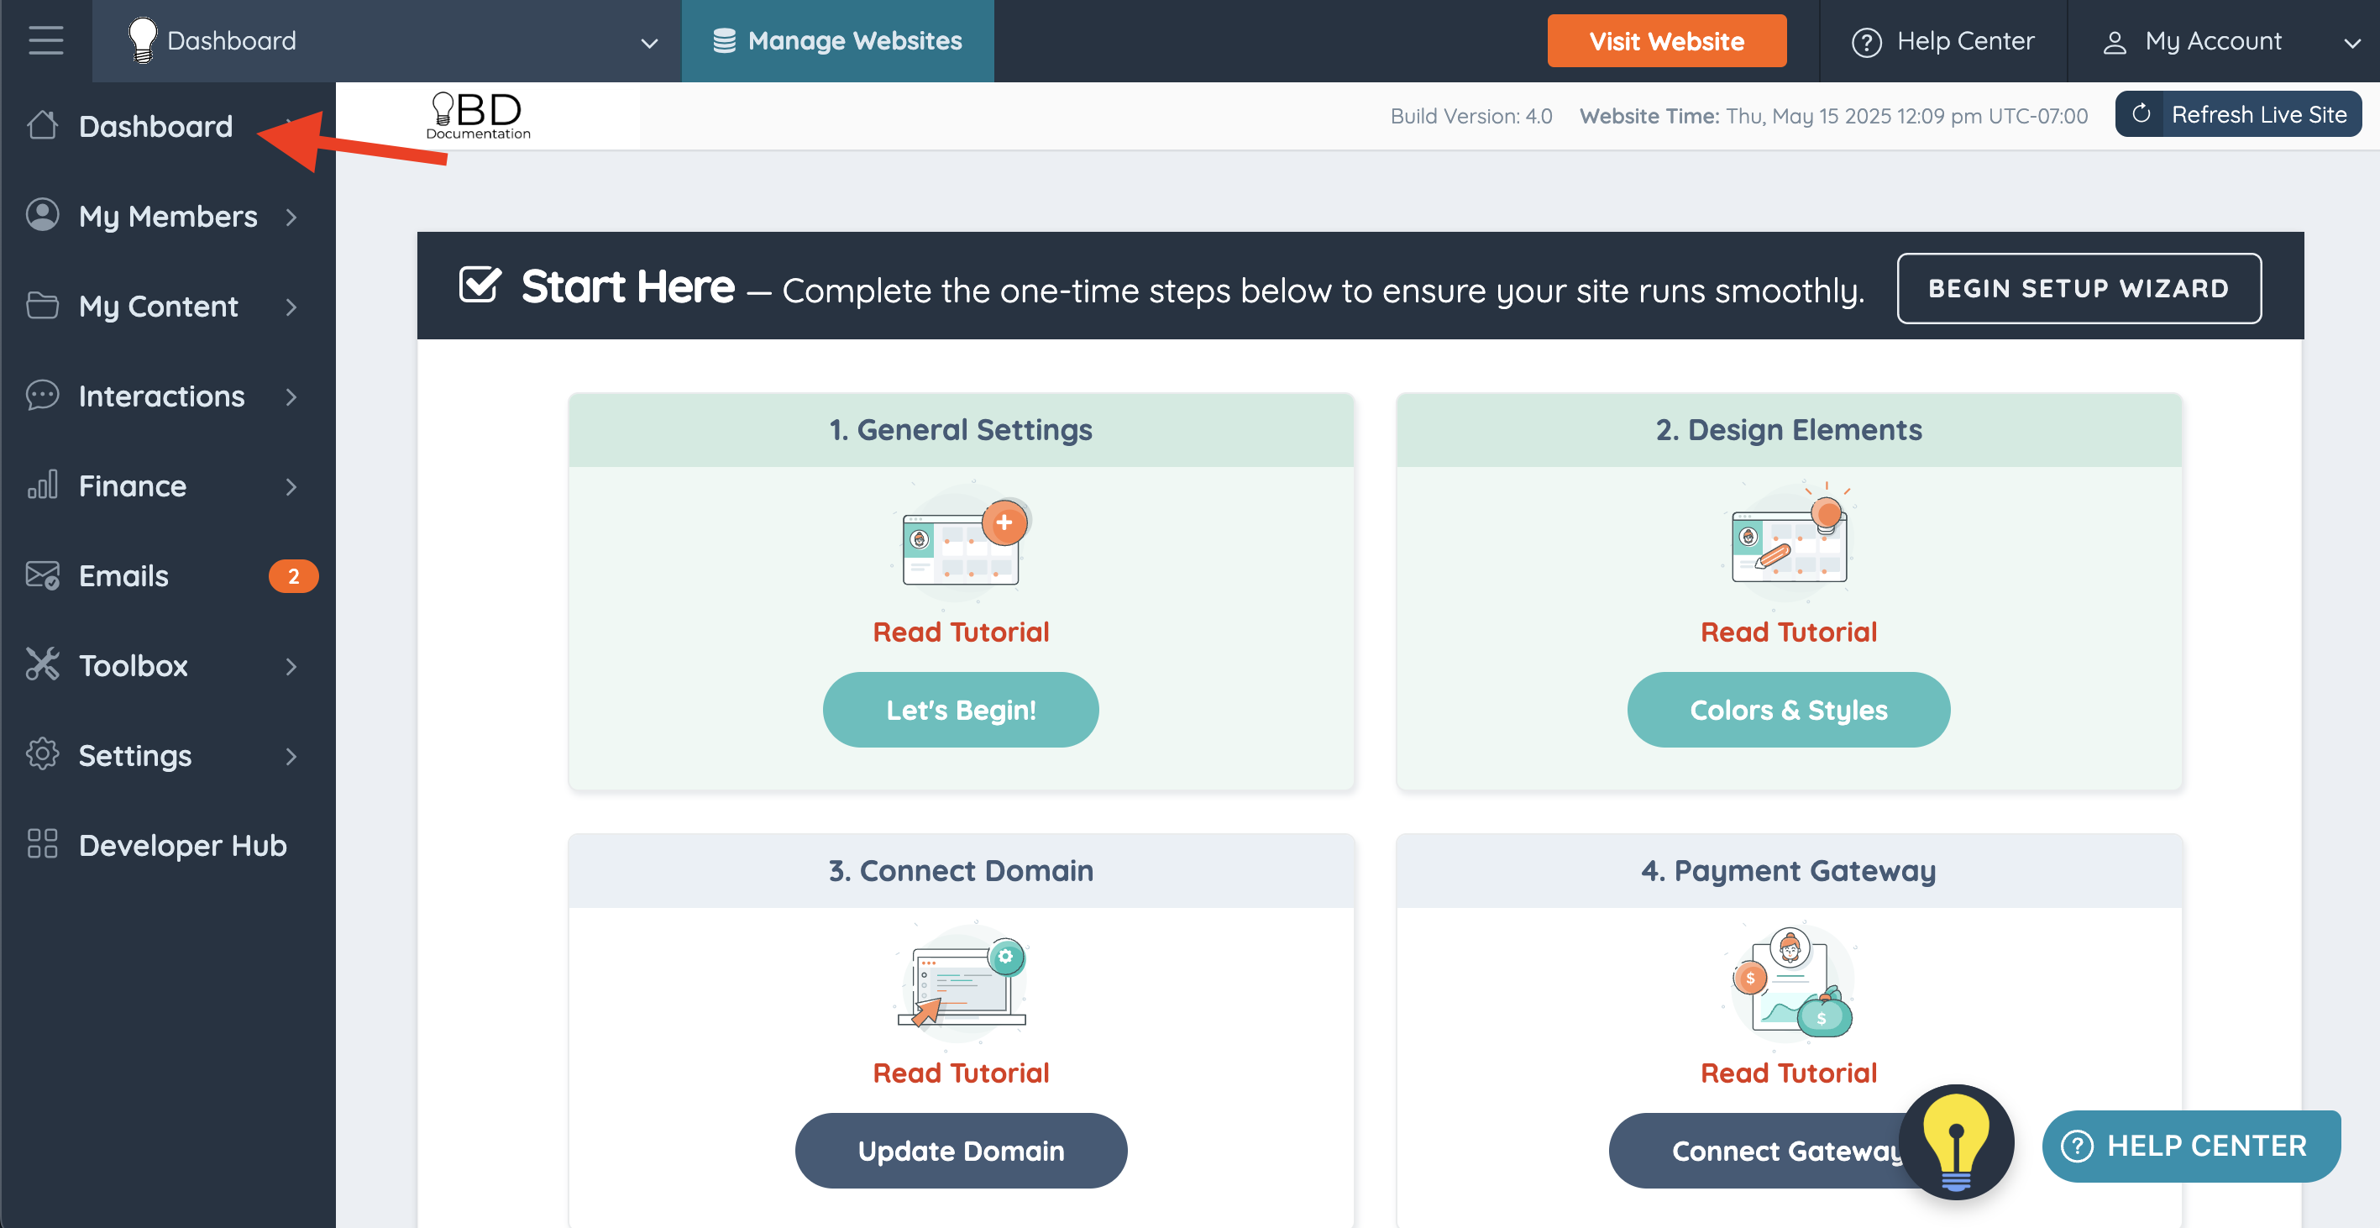This screenshot has height=1228, width=2380.
Task: Click the My Members person icon
Action: tap(43, 215)
